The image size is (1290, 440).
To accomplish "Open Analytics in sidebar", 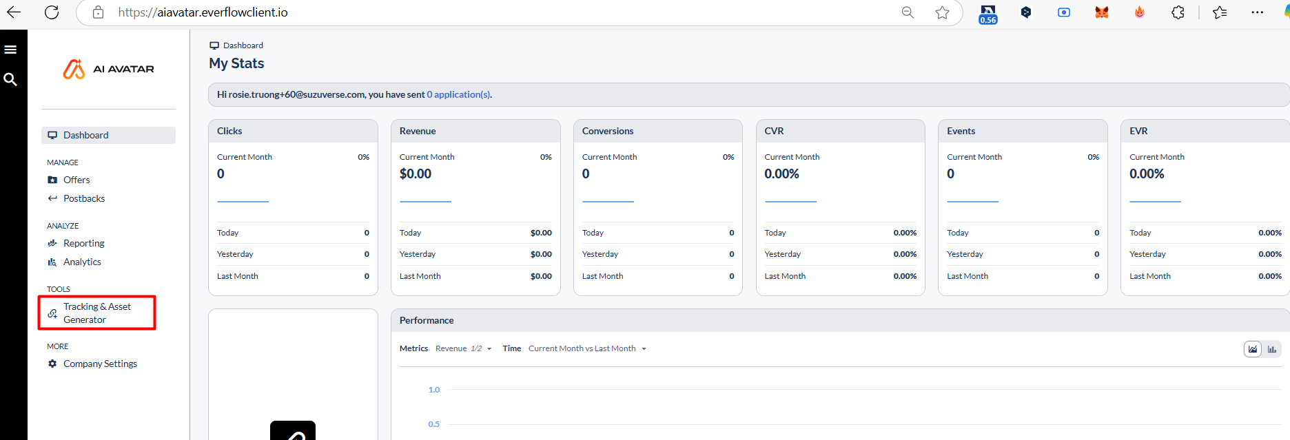I will tap(82, 262).
